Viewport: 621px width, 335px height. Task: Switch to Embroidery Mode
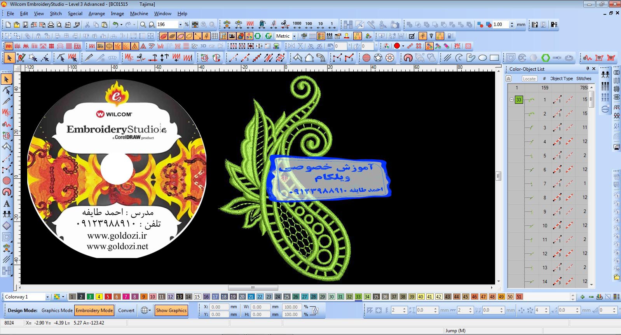tap(94, 310)
